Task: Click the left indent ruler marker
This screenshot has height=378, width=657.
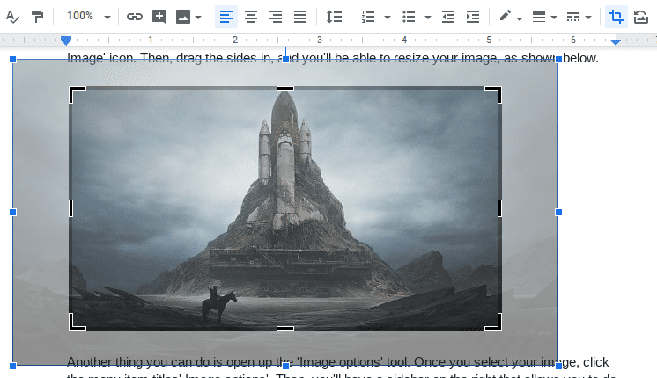Action: pyautogui.click(x=66, y=40)
